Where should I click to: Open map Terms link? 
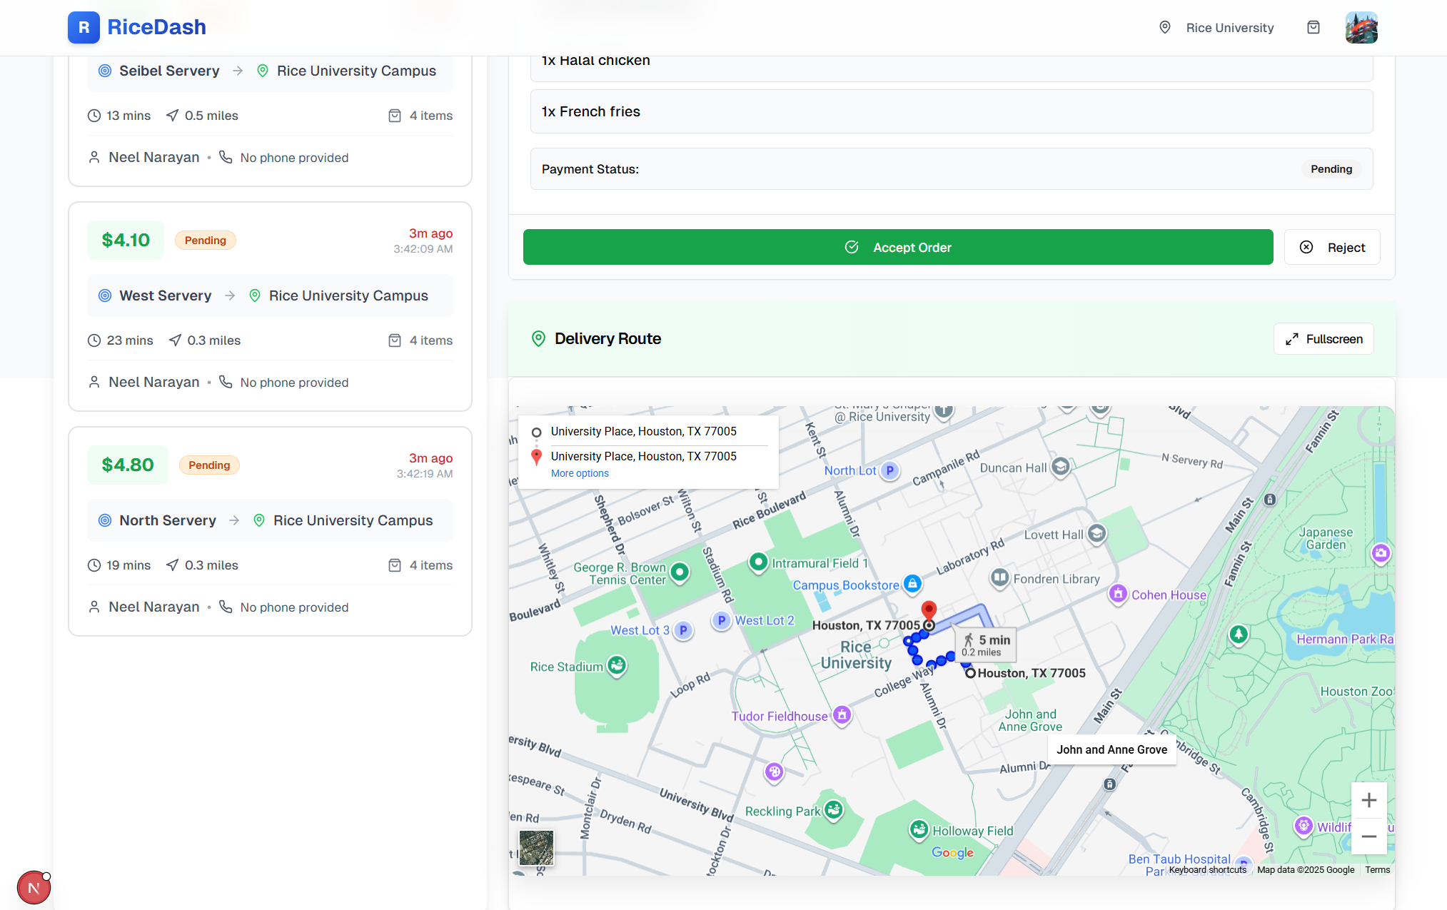tap(1377, 870)
